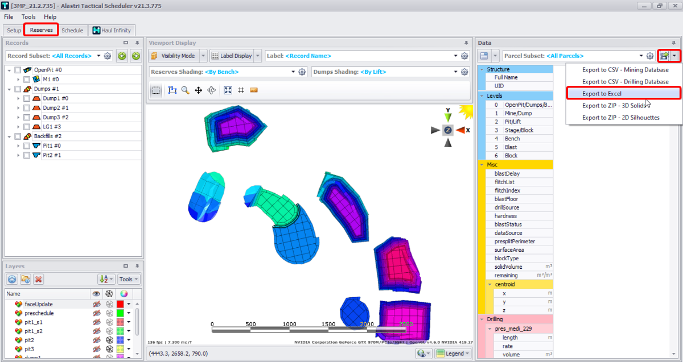
Task: Open the Legend dropdown button
Action: (453, 353)
